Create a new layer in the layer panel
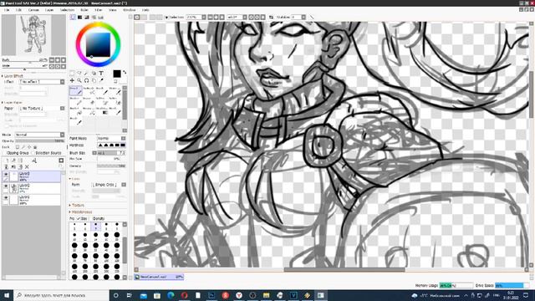The width and height of the screenshot is (535, 301). pyautogui.click(x=6, y=161)
